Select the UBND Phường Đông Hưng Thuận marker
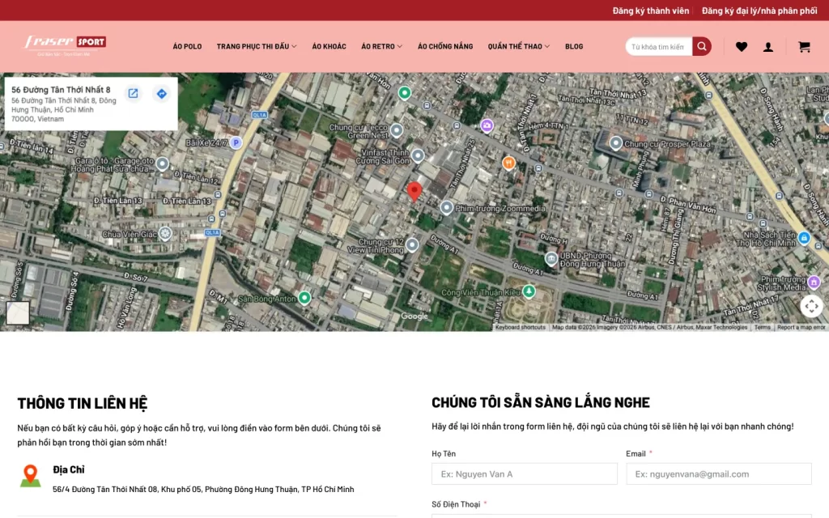Image resolution: width=829 pixels, height=518 pixels. coord(551,258)
